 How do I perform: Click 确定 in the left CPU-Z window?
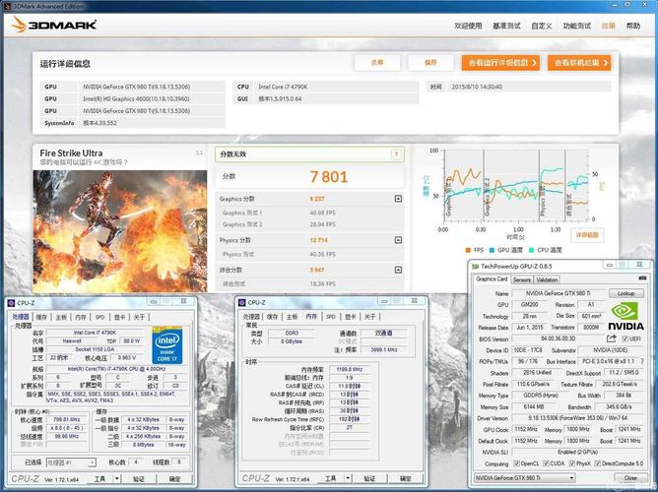(x=174, y=478)
